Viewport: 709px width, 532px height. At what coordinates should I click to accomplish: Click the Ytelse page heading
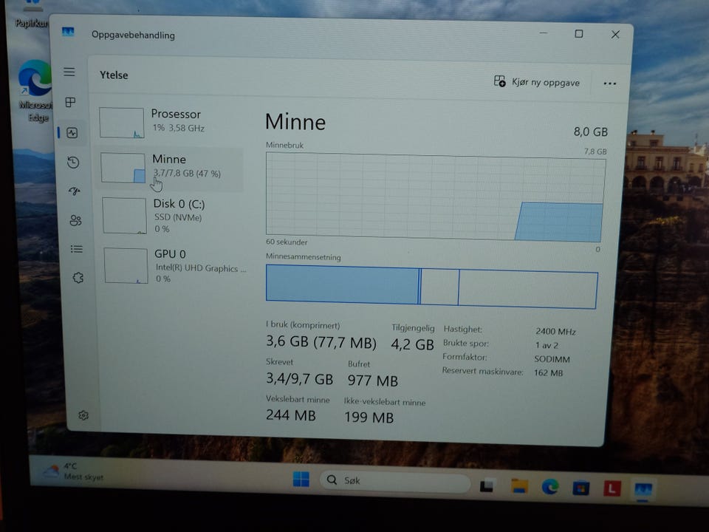[114, 75]
